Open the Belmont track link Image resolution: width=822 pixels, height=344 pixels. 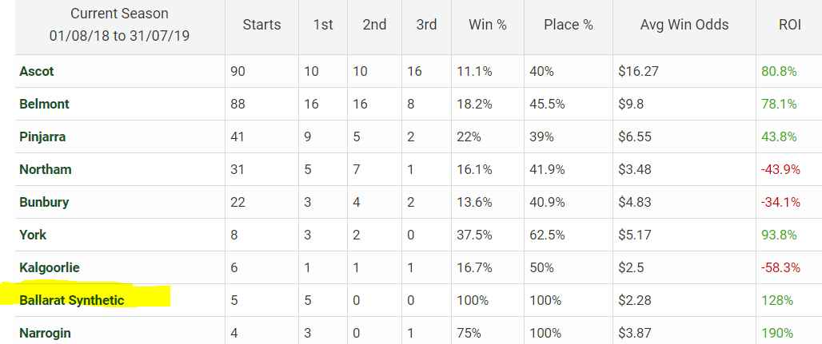point(44,104)
